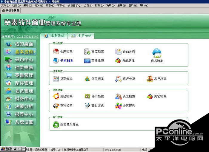Toggle the IME moon half-width icon
This screenshot has width=209, height=152.
click(x=15, y=149)
